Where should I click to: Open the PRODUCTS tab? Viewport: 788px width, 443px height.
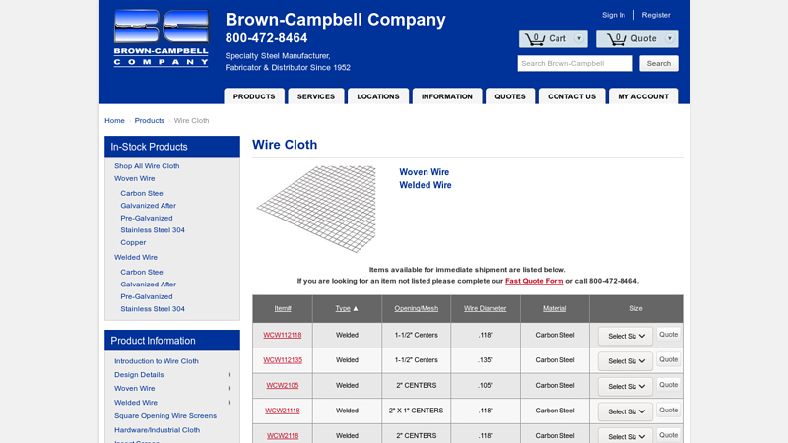coord(254,96)
